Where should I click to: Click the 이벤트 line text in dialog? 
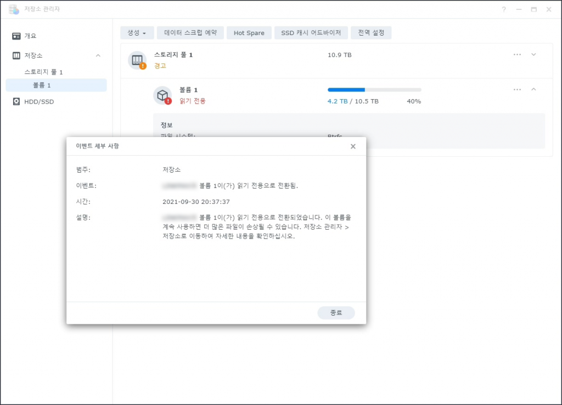coord(230,186)
